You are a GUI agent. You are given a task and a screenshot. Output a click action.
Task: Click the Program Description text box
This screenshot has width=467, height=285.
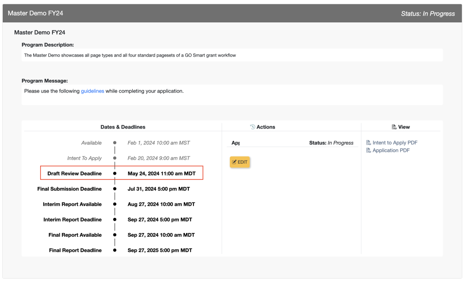[232, 55]
